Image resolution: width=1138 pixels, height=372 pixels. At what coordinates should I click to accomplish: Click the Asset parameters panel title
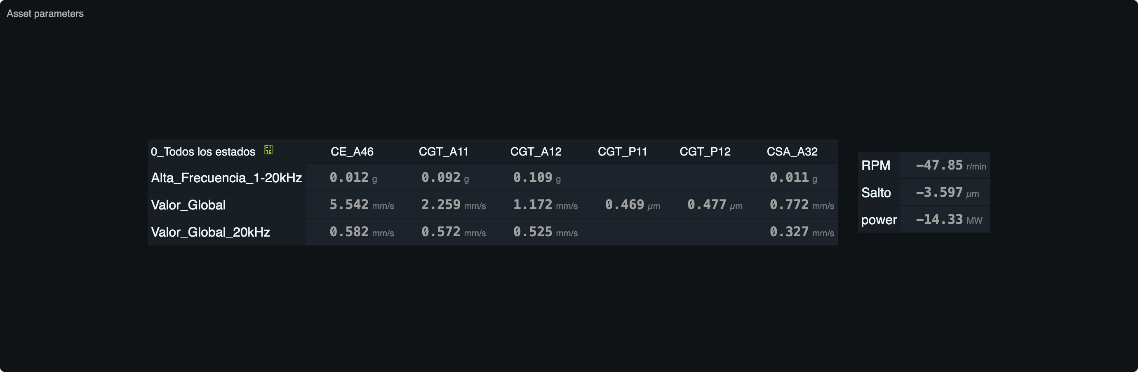pos(45,14)
